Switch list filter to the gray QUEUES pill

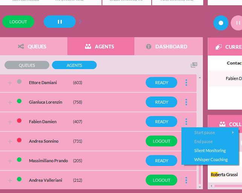point(27,65)
